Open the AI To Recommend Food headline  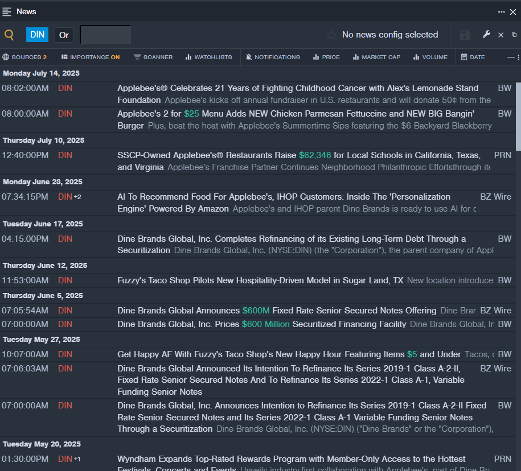(x=284, y=203)
